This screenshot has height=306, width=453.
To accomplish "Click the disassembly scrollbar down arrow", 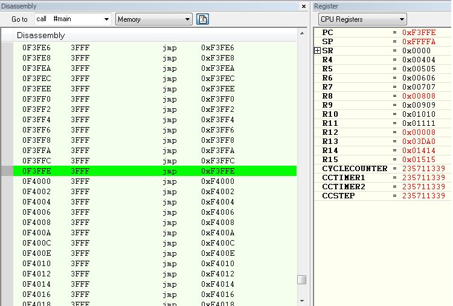I will coord(302,301).
